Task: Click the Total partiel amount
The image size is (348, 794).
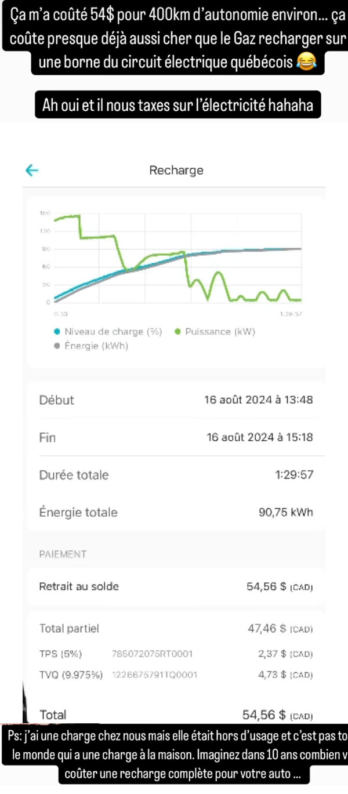Action: pyautogui.click(x=280, y=629)
